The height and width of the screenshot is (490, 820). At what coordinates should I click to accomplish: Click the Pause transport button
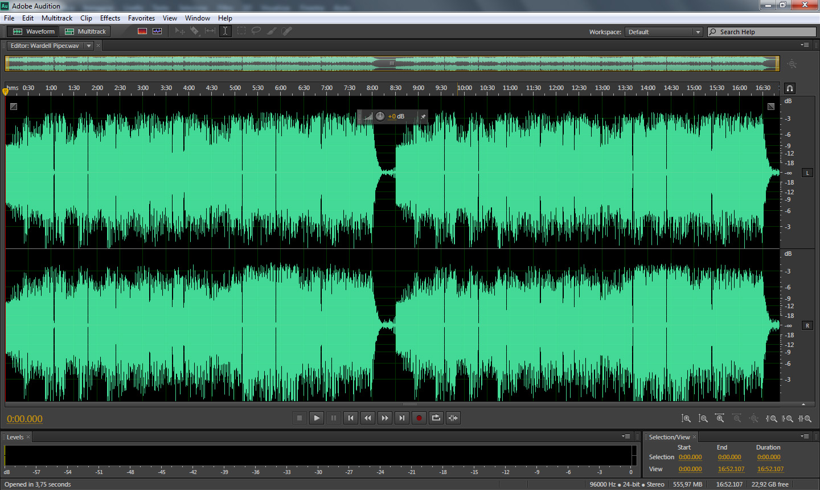[334, 418]
